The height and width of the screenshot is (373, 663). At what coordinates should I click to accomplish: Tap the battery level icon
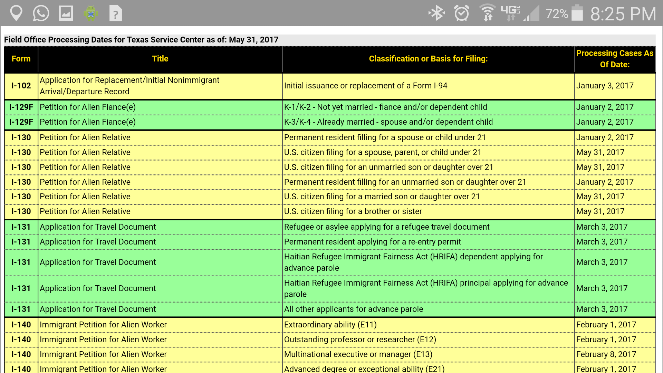point(577,13)
